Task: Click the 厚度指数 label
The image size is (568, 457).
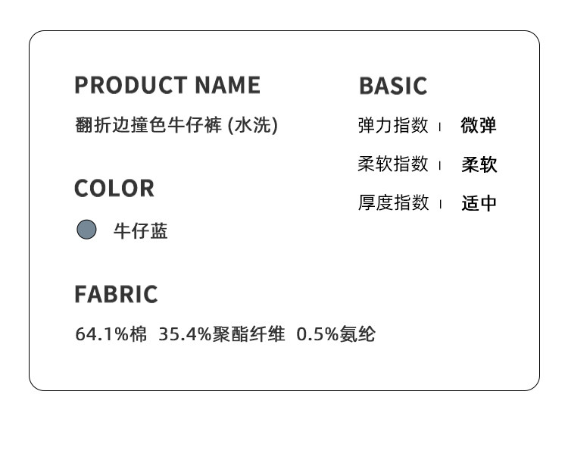Action: 393,202
